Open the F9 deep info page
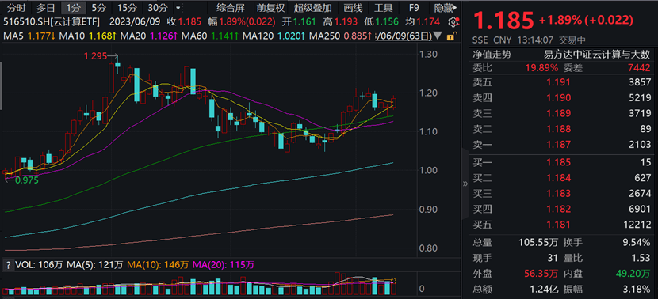 tap(414, 8)
